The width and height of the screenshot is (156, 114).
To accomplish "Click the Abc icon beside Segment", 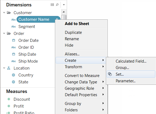I will [x=14, y=27].
